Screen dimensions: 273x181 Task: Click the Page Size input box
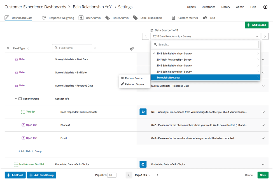click(x=112, y=175)
